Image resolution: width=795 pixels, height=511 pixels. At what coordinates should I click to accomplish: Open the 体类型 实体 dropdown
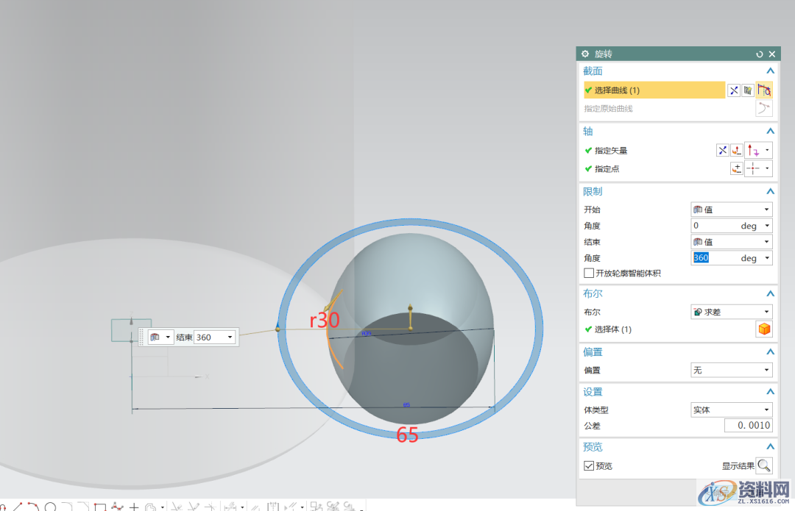[x=731, y=410]
